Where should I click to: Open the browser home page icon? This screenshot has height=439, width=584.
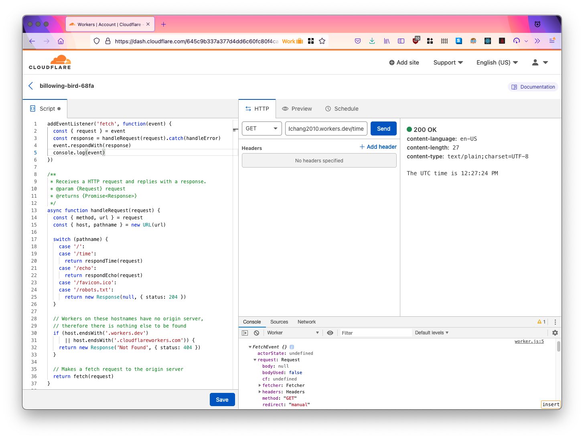click(x=61, y=41)
